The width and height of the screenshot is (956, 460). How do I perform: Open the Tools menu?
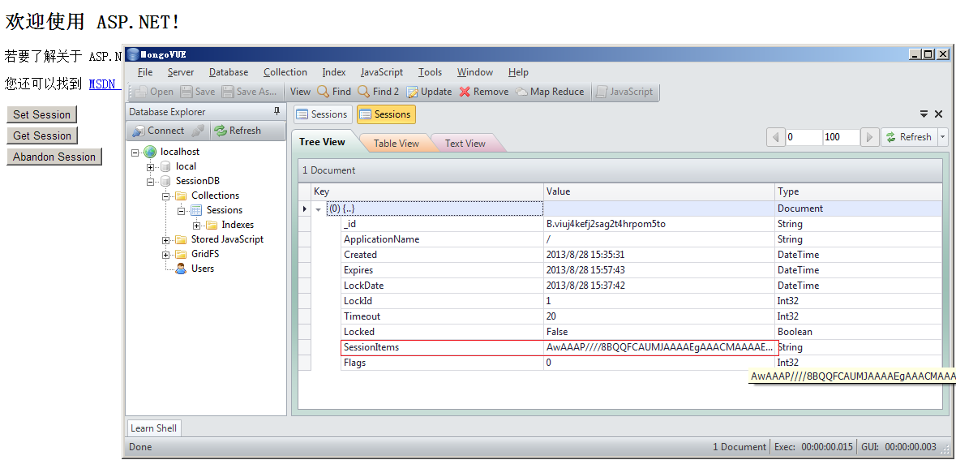(430, 72)
